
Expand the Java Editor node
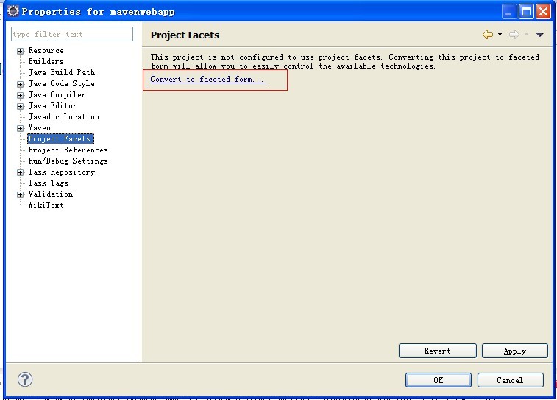point(21,106)
